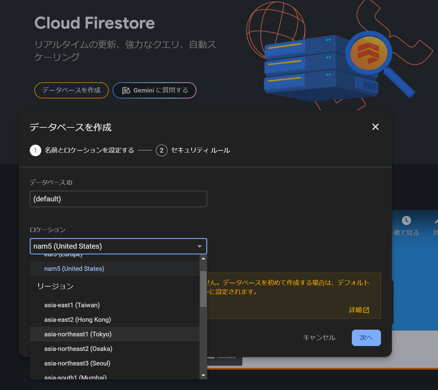Click the Gemini sparkle chat icon
Viewport: 438px width, 390px height.
pyautogui.click(x=126, y=91)
